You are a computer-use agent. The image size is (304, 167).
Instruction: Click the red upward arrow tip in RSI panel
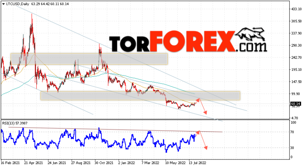pyautogui.click(x=199, y=131)
